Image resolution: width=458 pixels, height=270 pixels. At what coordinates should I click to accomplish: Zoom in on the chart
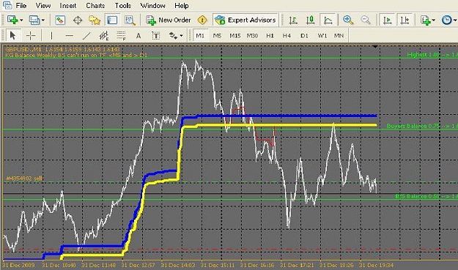[x=348, y=20]
